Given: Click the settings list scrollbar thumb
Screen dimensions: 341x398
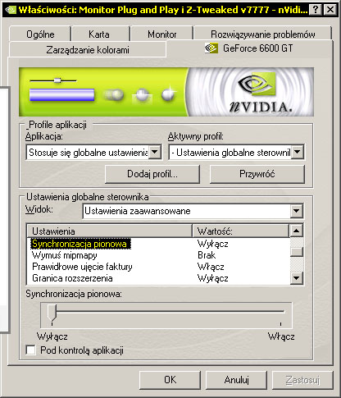Looking at the screenshot, I should click(x=297, y=252).
